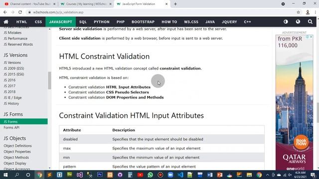Image resolution: width=319 pixels, height=179 pixels.
Task: Close the Courses My learning tab
Action: tap(111, 4)
